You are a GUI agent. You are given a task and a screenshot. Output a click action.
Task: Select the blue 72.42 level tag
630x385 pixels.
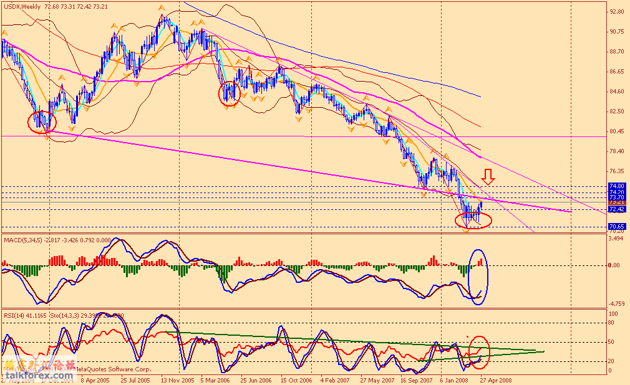[x=617, y=209]
